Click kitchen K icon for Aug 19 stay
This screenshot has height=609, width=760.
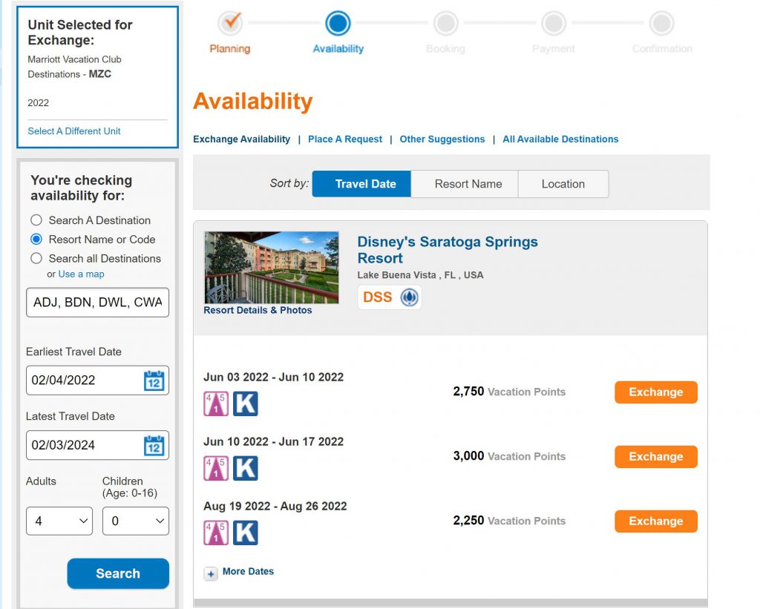pyautogui.click(x=246, y=533)
